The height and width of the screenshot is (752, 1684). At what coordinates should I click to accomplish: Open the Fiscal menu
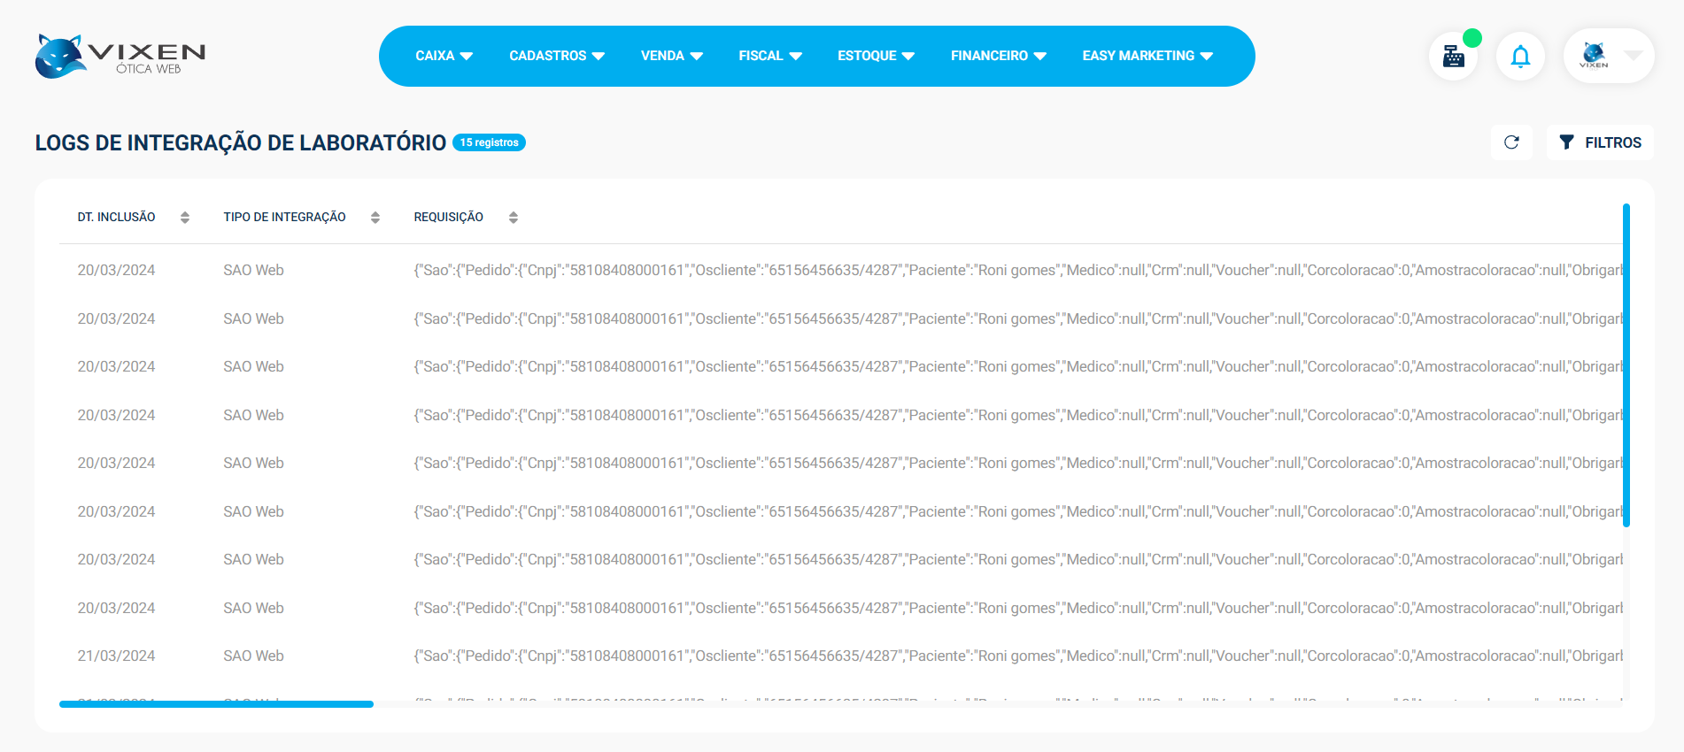[769, 56]
